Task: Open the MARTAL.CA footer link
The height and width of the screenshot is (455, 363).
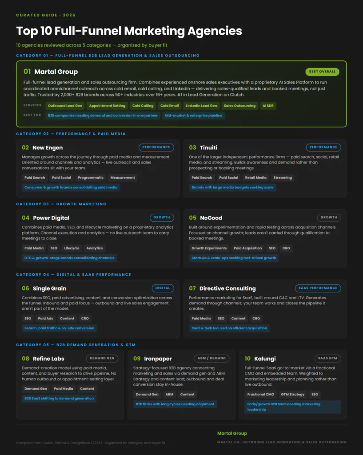Action: (282, 442)
